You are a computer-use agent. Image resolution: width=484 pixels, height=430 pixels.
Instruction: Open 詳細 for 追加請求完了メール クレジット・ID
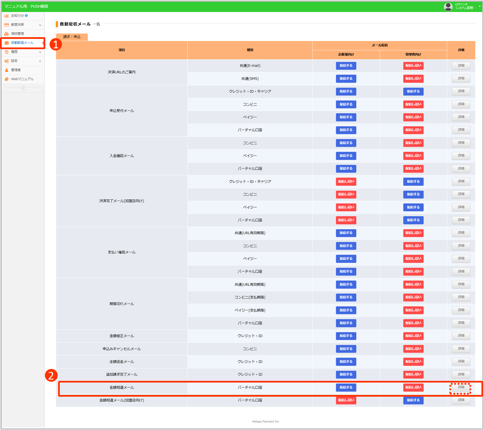[461, 374]
